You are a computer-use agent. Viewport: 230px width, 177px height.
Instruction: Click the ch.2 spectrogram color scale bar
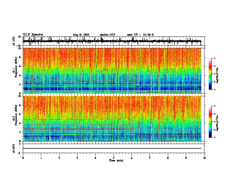click(x=210, y=122)
